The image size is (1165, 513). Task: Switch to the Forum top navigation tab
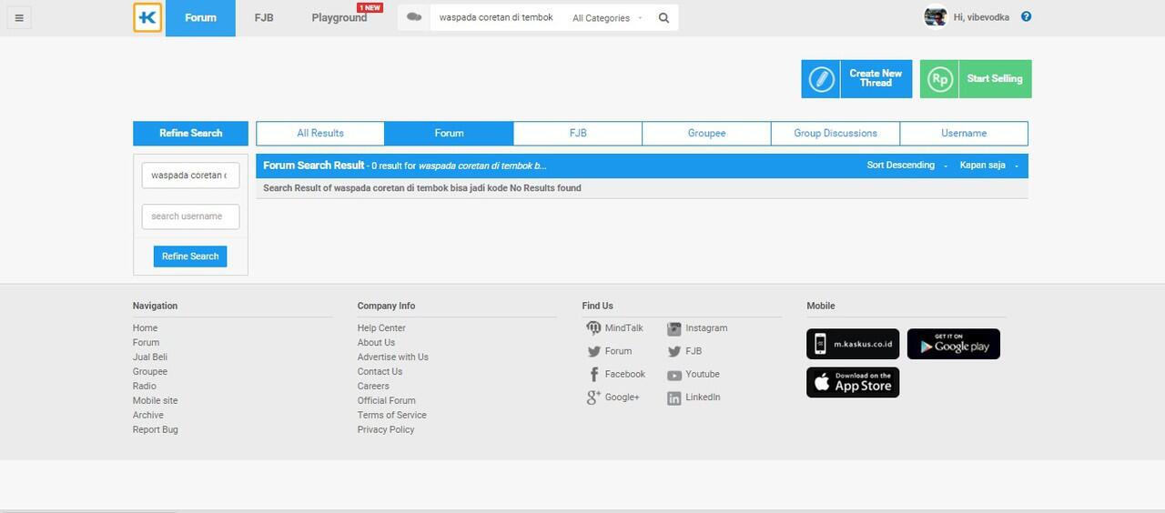200,18
